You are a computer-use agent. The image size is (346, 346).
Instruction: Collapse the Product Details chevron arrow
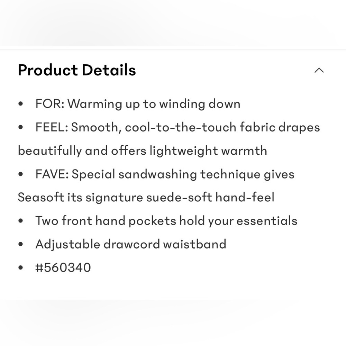click(x=319, y=70)
